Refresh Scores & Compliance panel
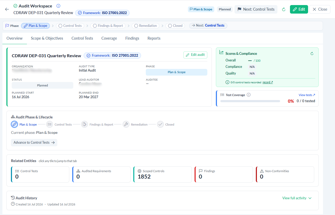Viewport: 335px width, 215px height. click(x=312, y=53)
